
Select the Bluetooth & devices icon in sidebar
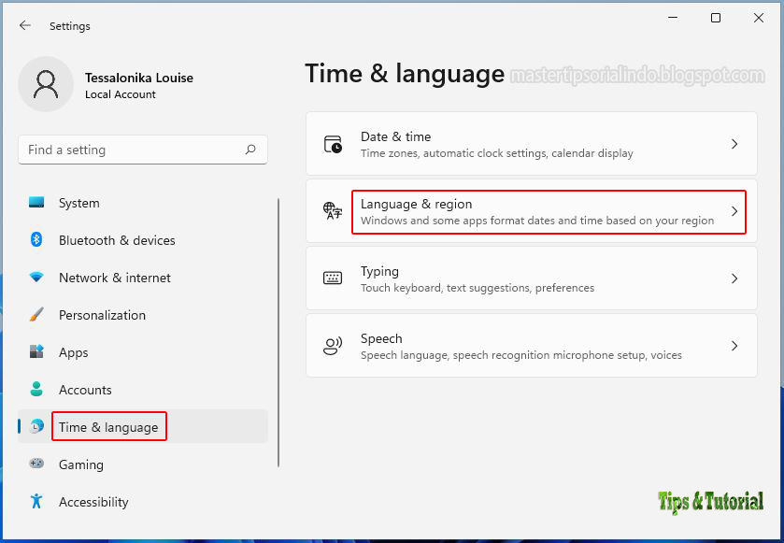[x=37, y=240]
